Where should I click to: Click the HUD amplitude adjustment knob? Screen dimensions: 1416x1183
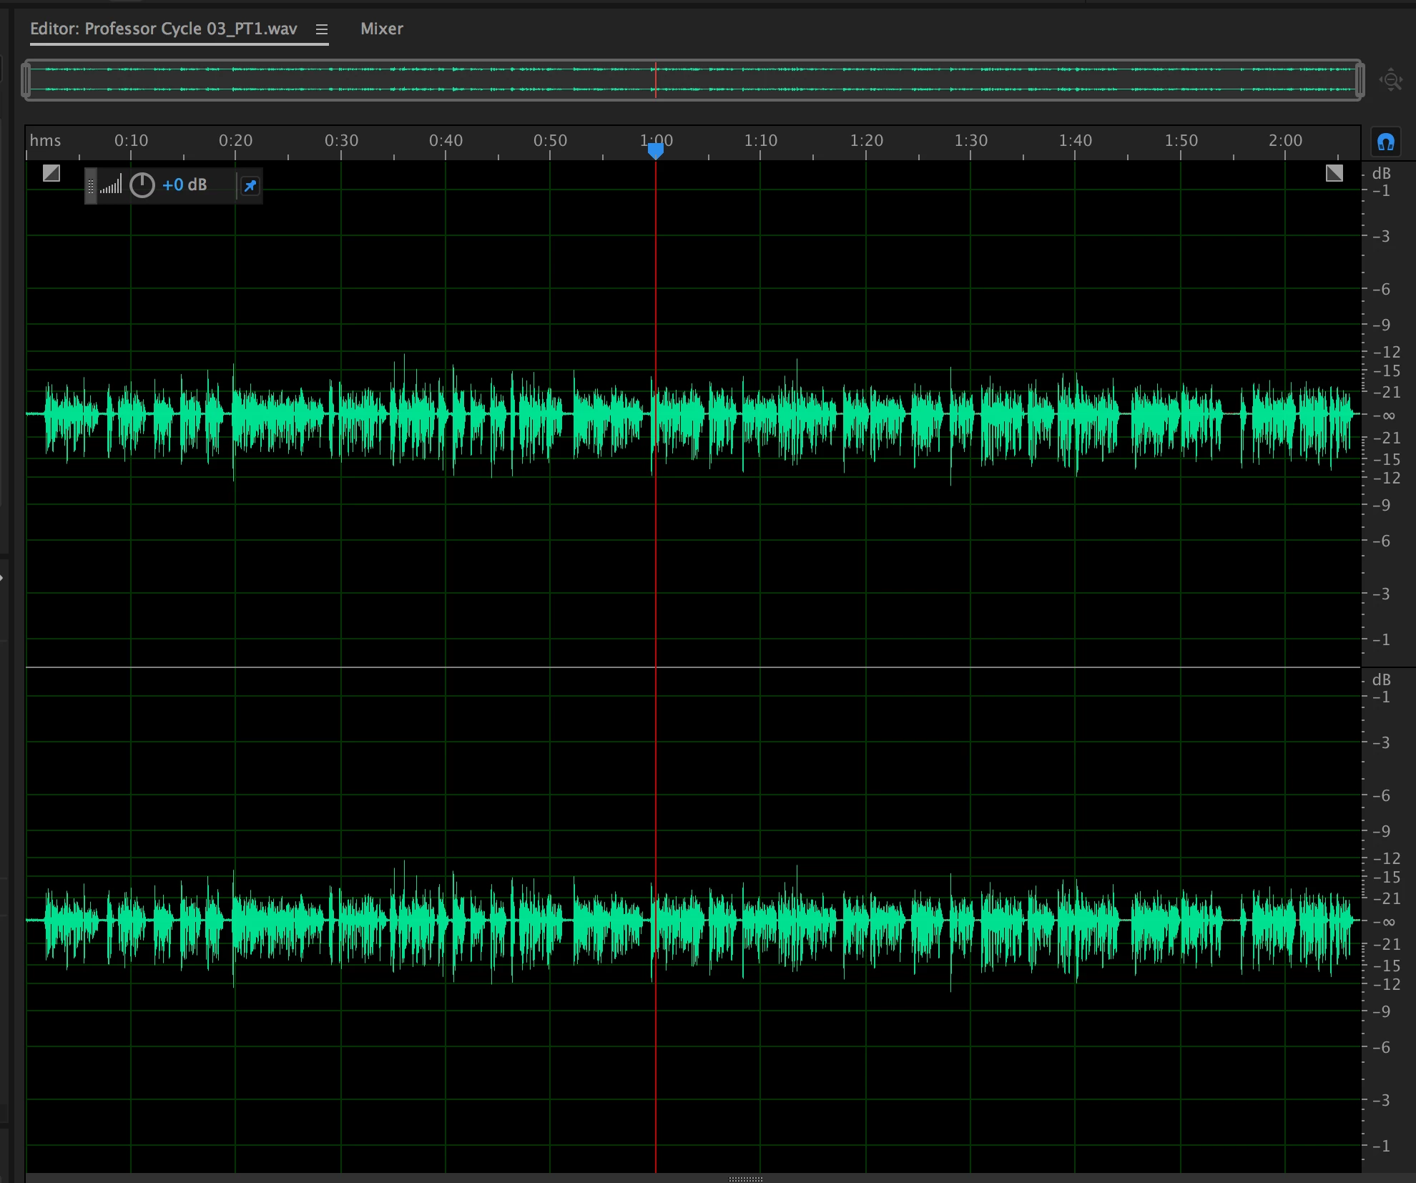142,185
